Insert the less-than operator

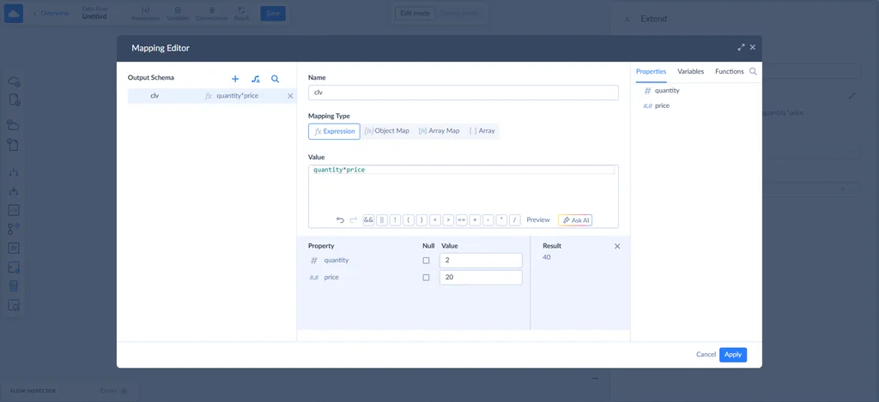pyautogui.click(x=435, y=220)
